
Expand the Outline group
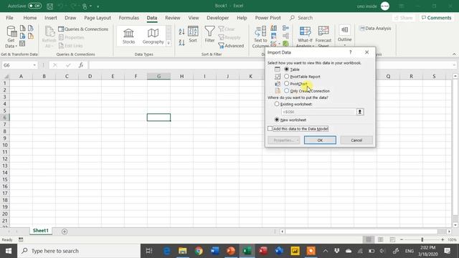(344, 36)
